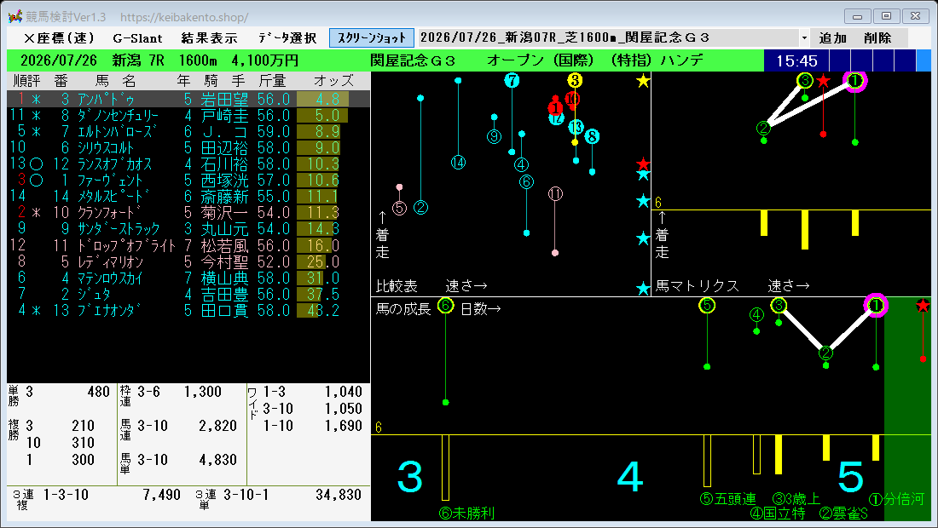Click cyan horse marker 7 in comparison chart

pos(512,80)
